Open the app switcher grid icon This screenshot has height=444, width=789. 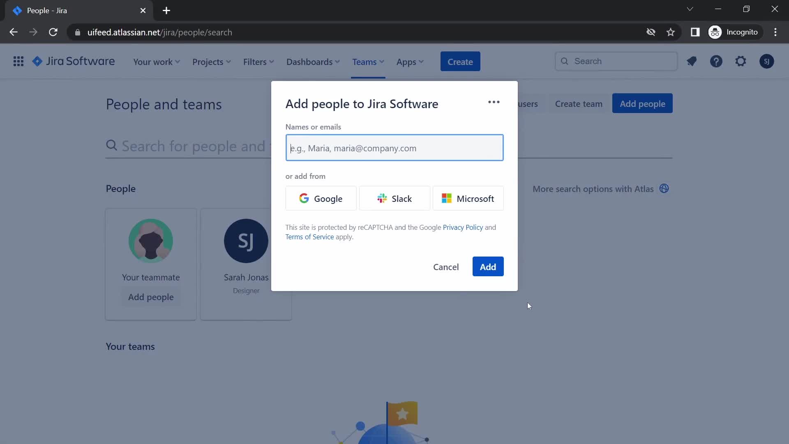pyautogui.click(x=18, y=62)
